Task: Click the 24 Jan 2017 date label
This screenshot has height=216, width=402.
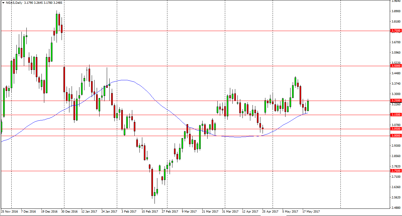Action: pyautogui.click(x=110, y=212)
